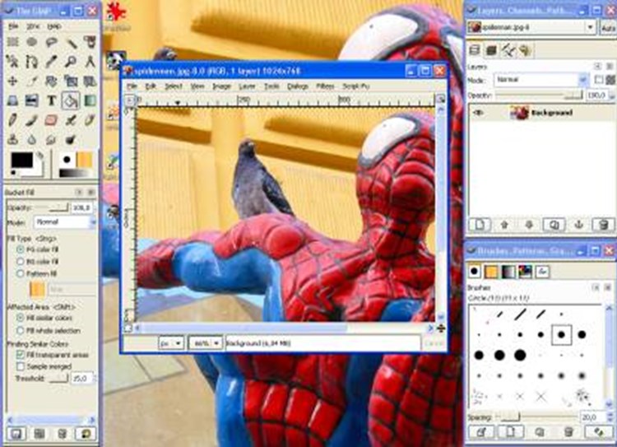Select the Flip tool
This screenshot has height=447, width=617.
(x=32, y=100)
